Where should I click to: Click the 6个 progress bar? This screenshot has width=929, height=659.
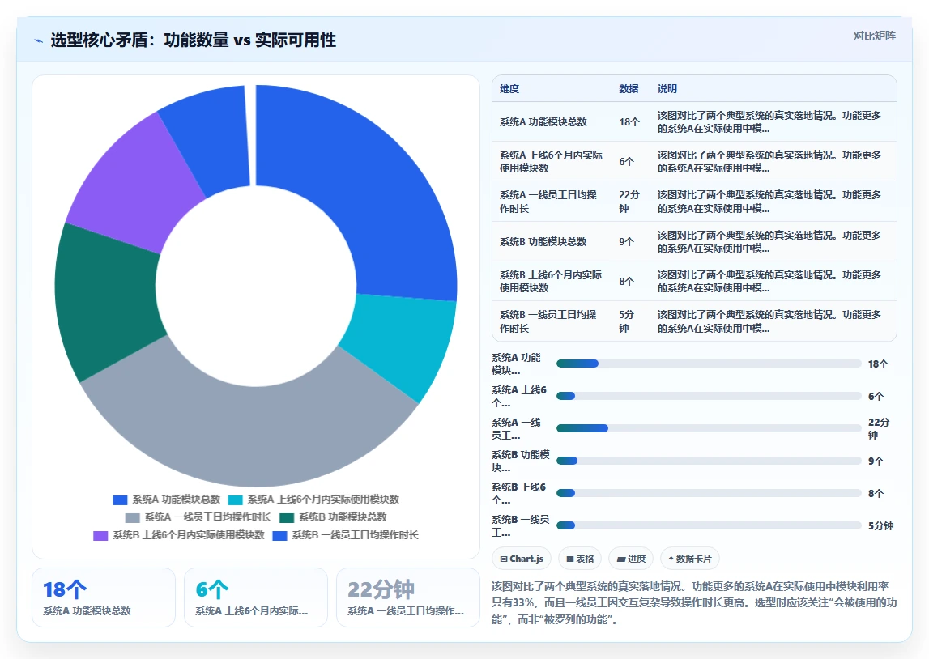[x=709, y=396]
